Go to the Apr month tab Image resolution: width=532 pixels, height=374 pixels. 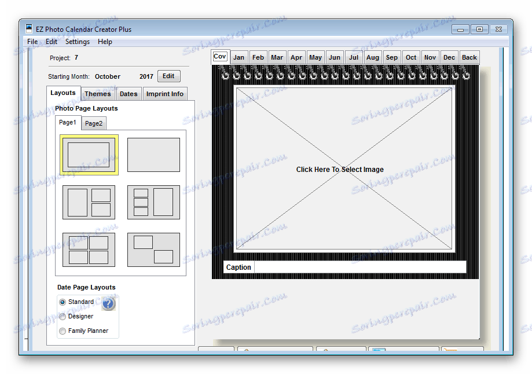click(296, 58)
